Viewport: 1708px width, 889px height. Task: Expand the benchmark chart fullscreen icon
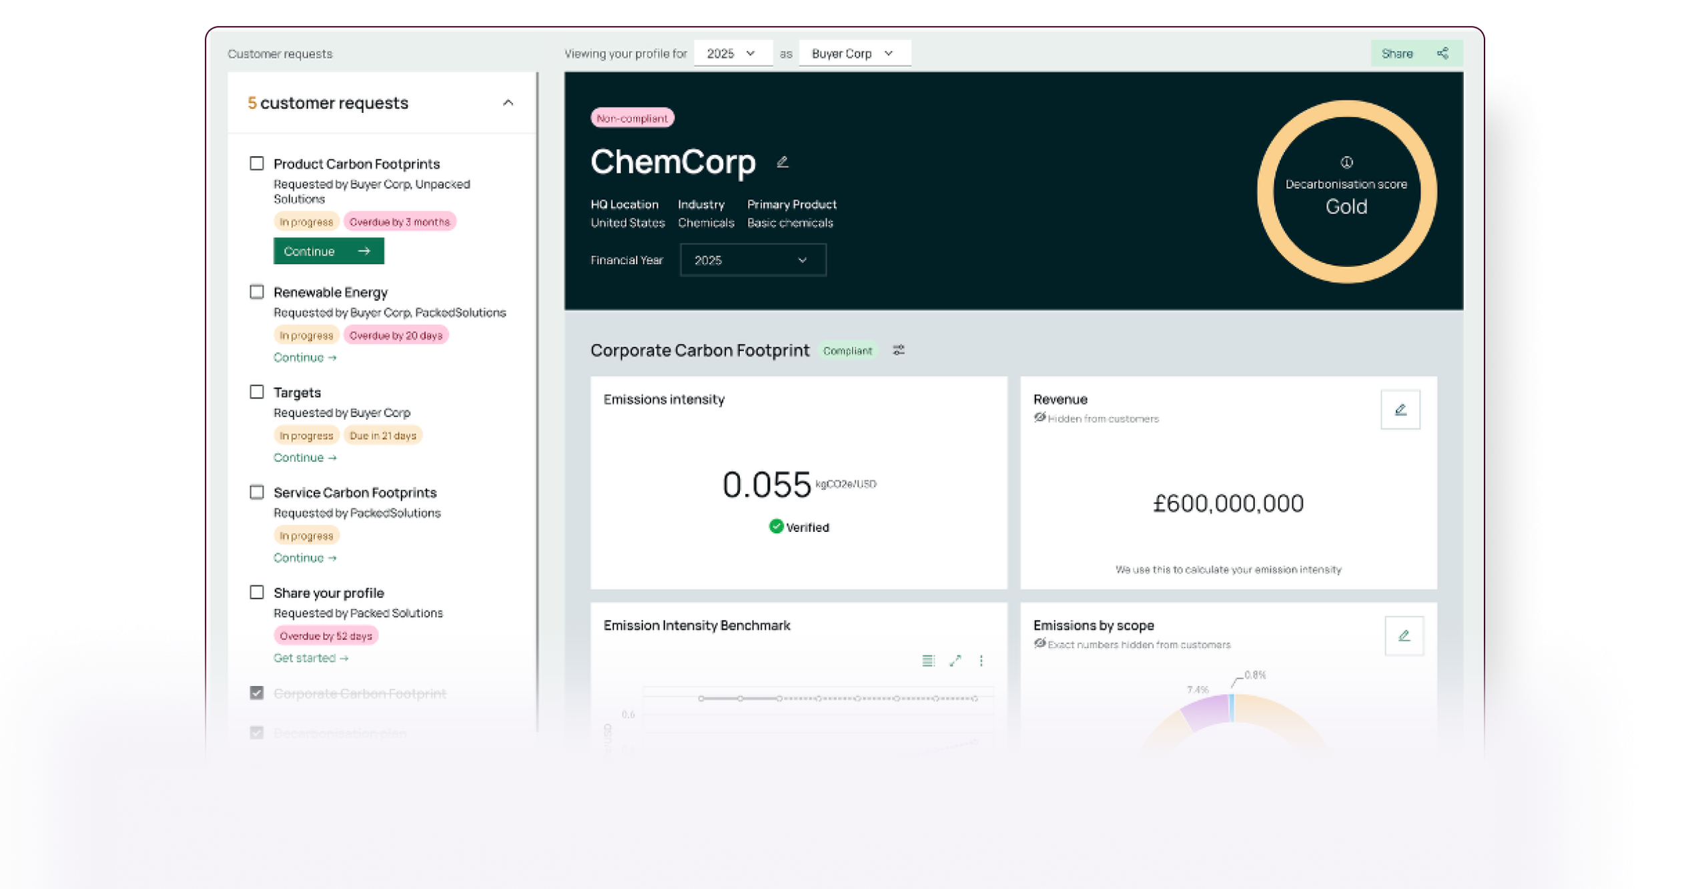(955, 661)
